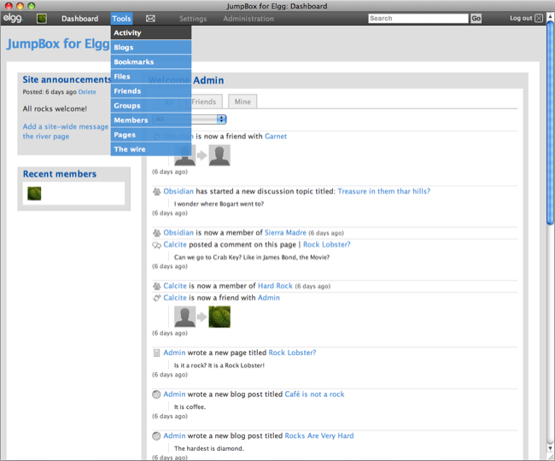Click the vertical scrollbar thumb
This screenshot has height=461, width=555.
pos(550,122)
